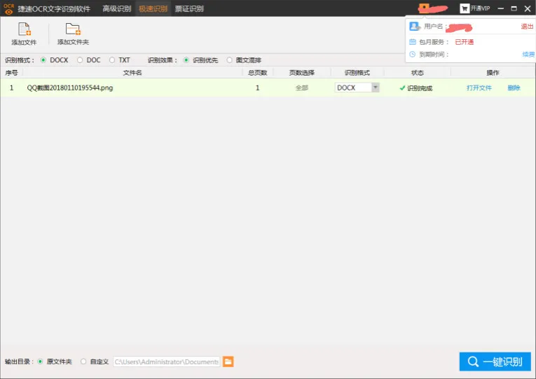The height and width of the screenshot is (379, 536).
Task: Choose 自定义 output directory
Action: [83, 361]
